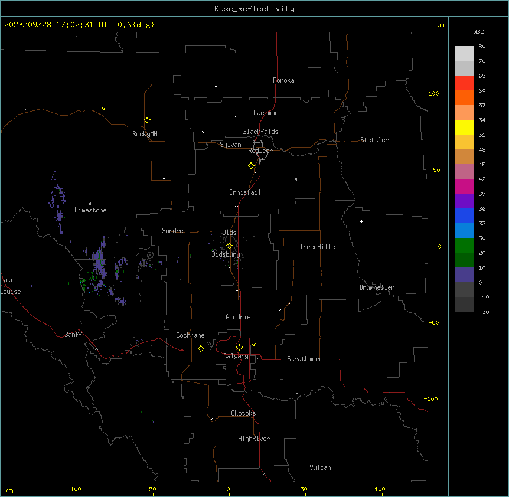Click the asterisk marker above Limestone
The image size is (509, 497).
90,204
